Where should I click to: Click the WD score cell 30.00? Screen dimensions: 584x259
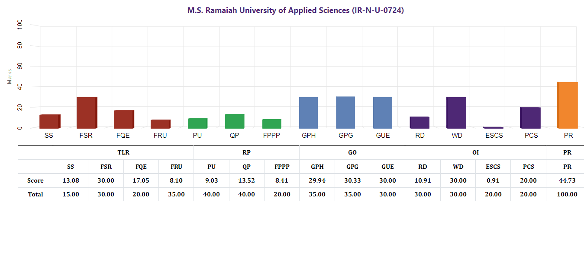click(458, 180)
